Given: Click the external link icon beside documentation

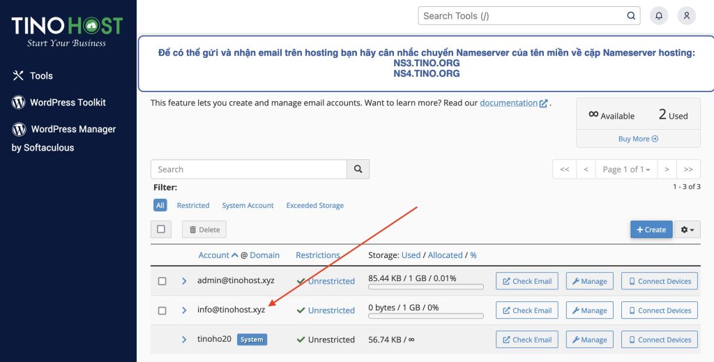Looking at the screenshot, I should tap(543, 103).
